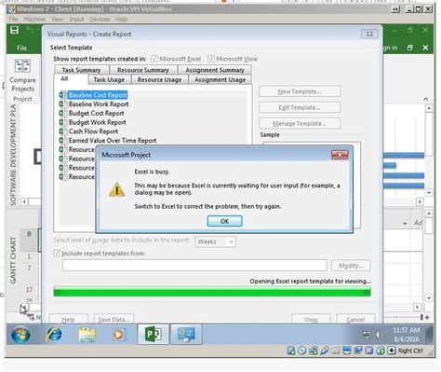Viewport: 441px width, 372px height.
Task: Select the Task Summary tab
Action: pyautogui.click(x=81, y=70)
